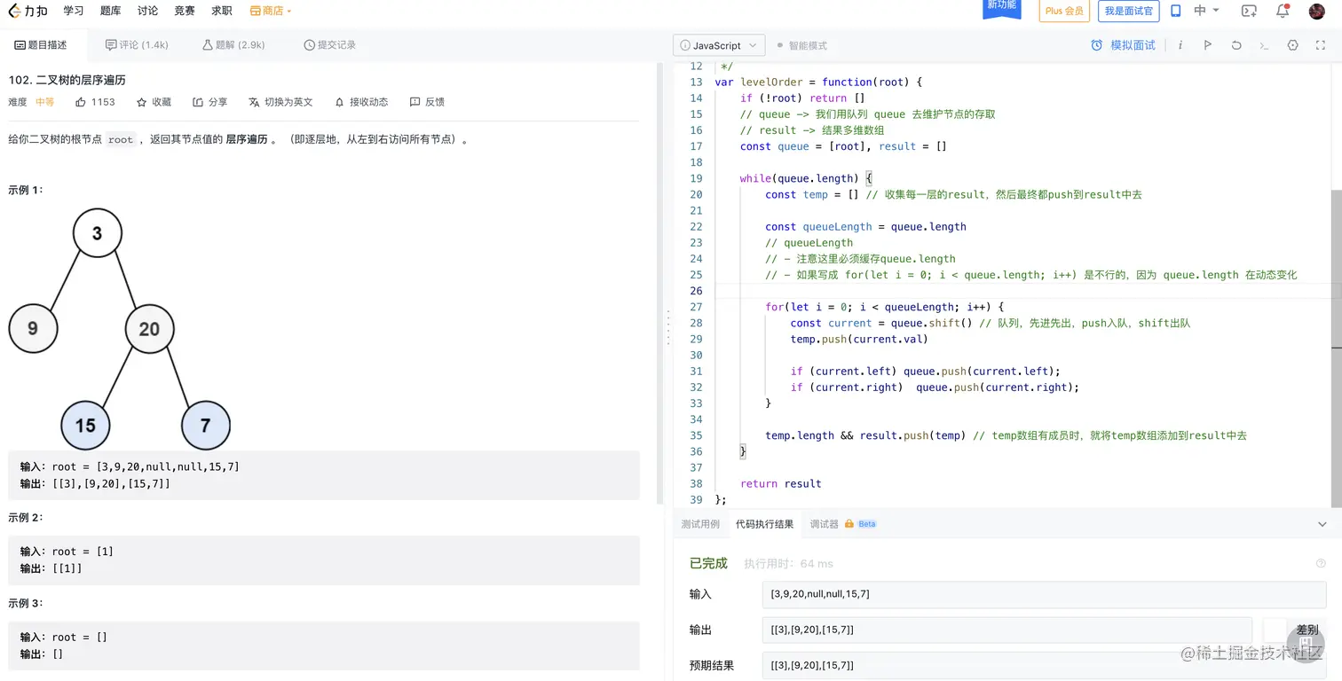Click the 示例 2: heading

26,517
